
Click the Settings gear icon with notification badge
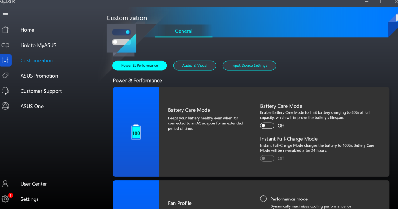click(x=5, y=199)
